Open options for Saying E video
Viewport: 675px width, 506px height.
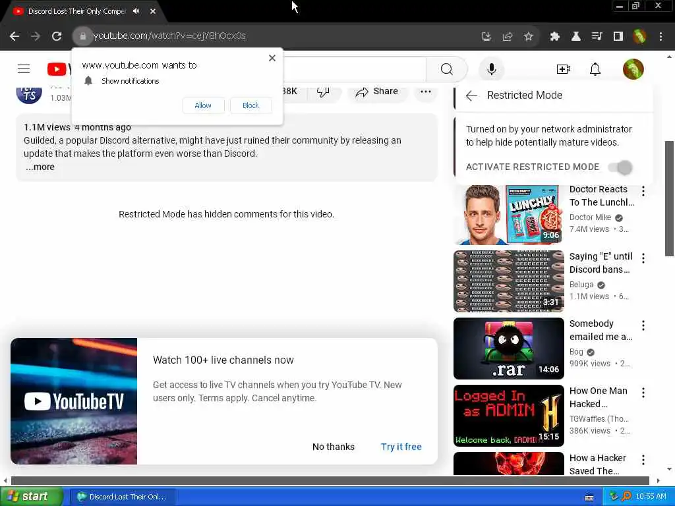click(643, 258)
